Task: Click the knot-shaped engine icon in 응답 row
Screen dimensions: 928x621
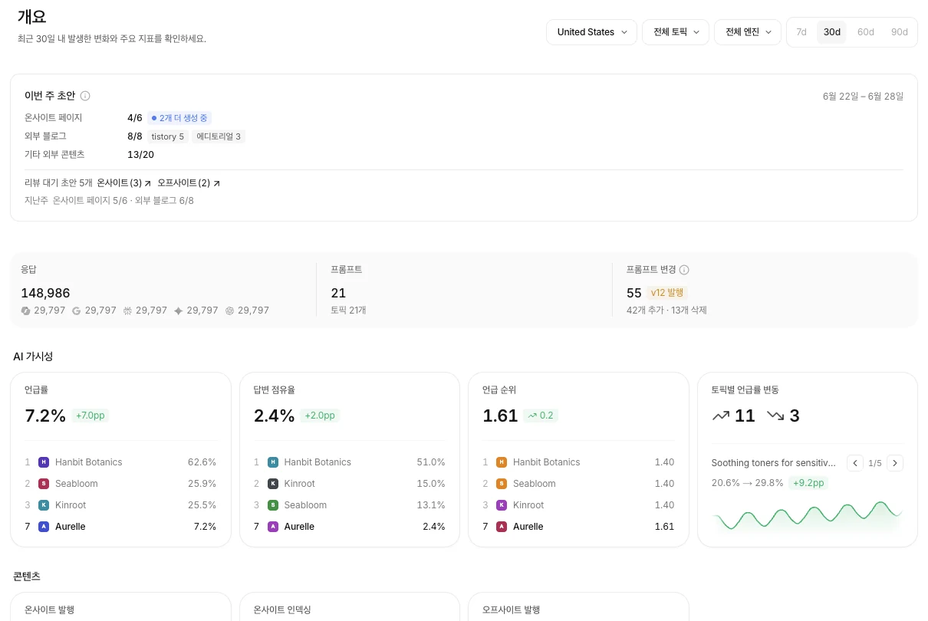Action: pyautogui.click(x=229, y=310)
